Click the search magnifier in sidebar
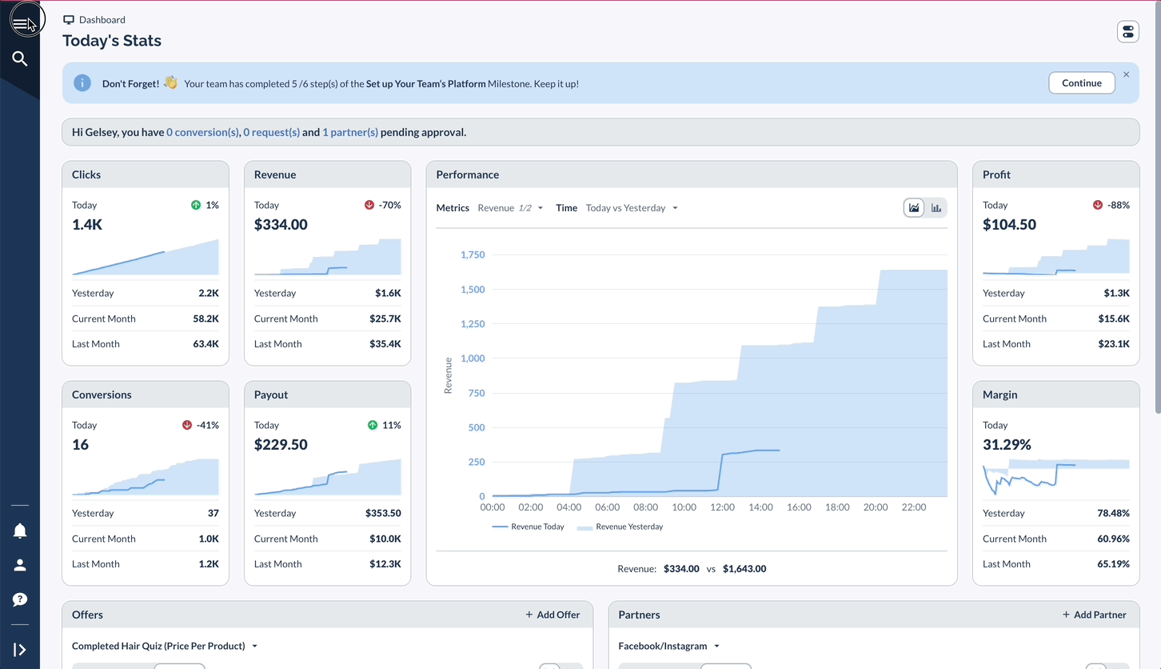The height and width of the screenshot is (669, 1161). [20, 59]
